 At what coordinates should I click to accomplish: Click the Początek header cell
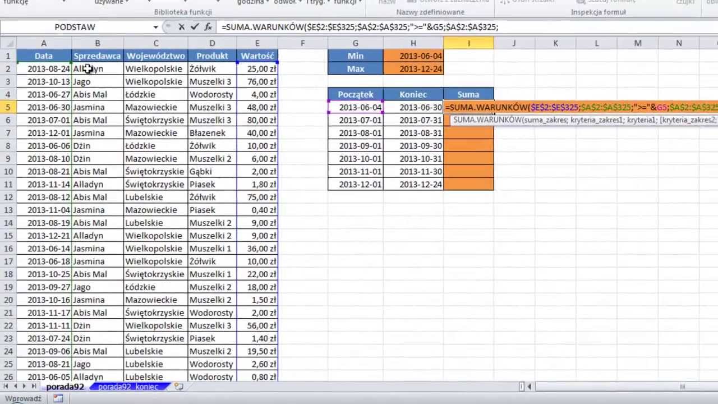[x=356, y=94]
